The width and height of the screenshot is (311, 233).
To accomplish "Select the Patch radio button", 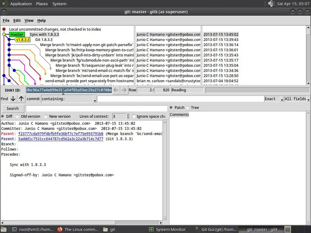I will [x=171, y=107].
